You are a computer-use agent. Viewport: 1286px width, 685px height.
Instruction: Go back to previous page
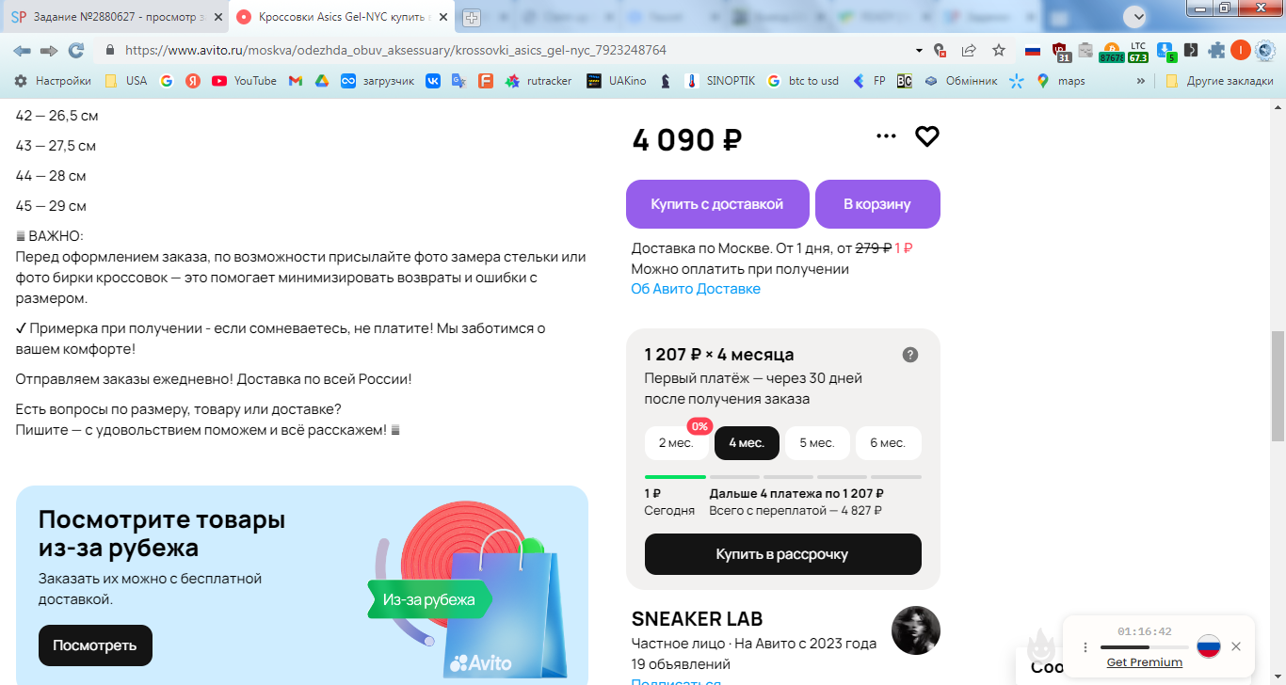22,50
